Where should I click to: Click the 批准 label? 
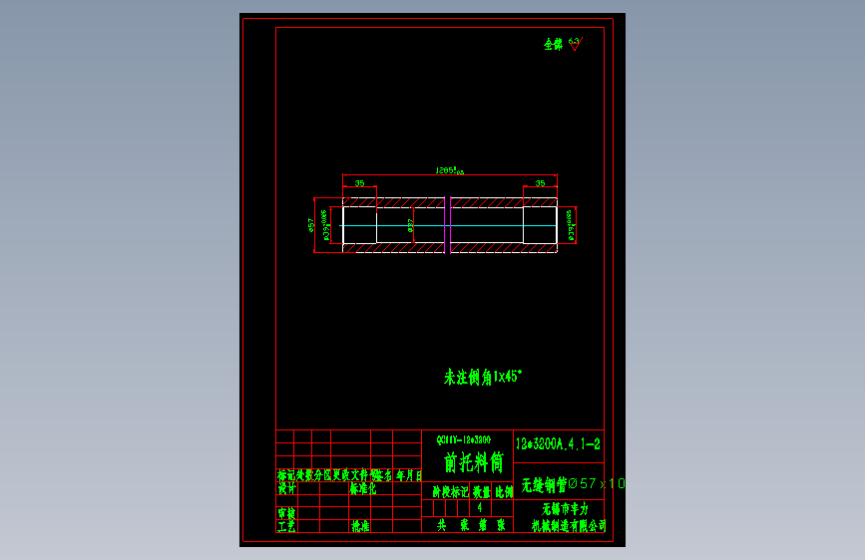coord(361,526)
